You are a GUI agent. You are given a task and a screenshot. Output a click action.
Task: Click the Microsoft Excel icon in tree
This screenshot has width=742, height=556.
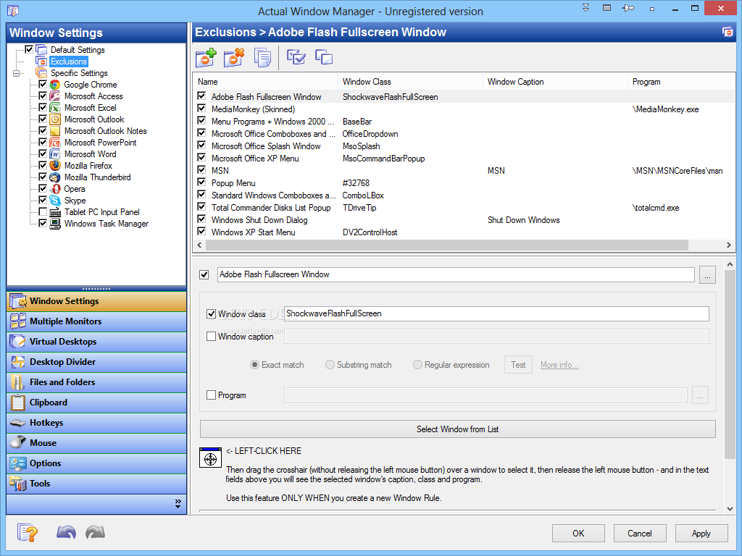coord(55,108)
